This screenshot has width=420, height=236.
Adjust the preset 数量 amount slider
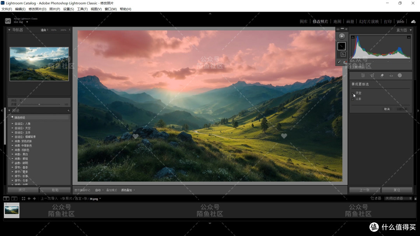point(39,104)
